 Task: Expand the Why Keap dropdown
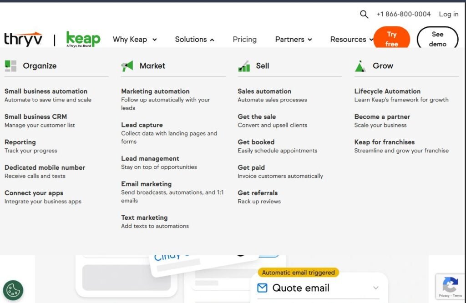tap(135, 40)
